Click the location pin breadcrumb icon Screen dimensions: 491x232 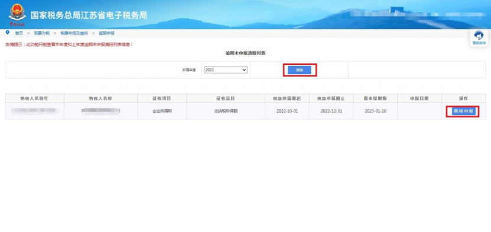[8, 32]
